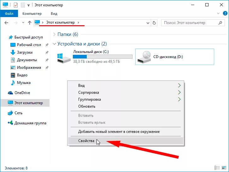
Task: Open Изображения in the sidebar
Action: point(29,68)
